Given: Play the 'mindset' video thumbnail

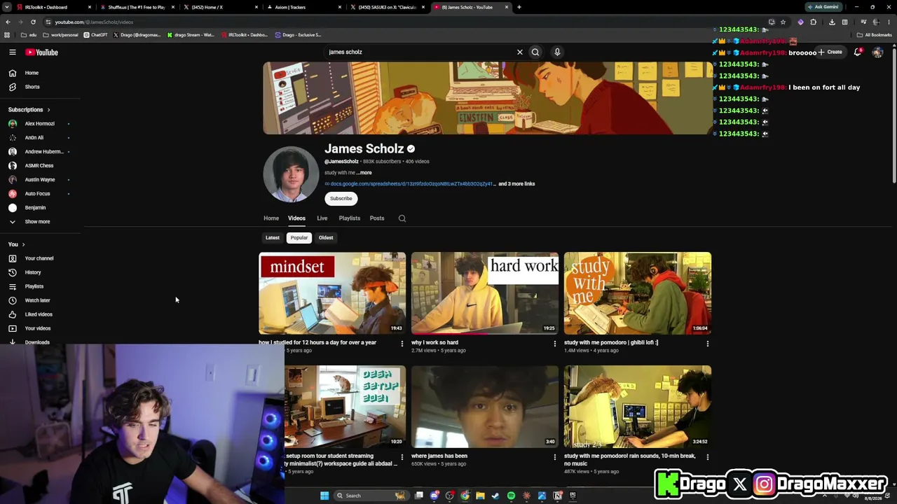Looking at the screenshot, I should tap(332, 293).
